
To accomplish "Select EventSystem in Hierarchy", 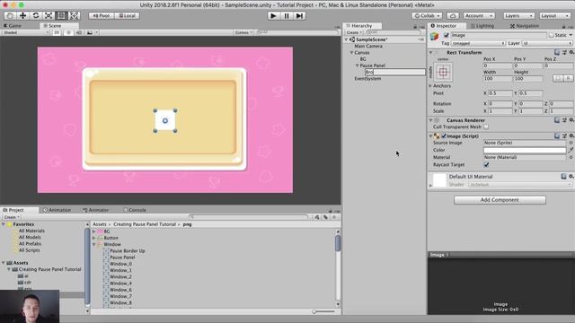I will pos(367,79).
